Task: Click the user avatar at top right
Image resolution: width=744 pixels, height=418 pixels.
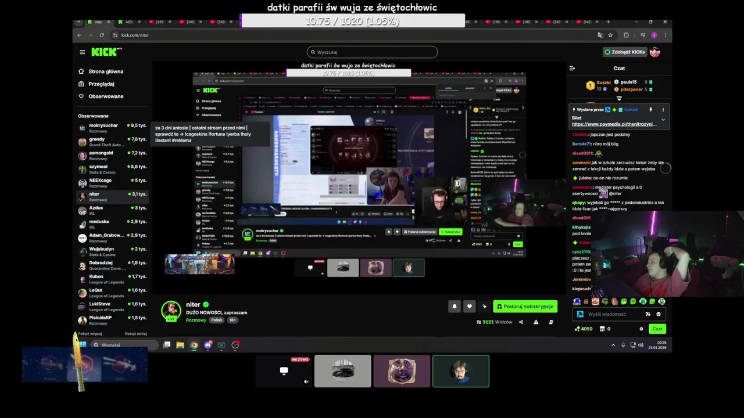Action: pos(655,52)
